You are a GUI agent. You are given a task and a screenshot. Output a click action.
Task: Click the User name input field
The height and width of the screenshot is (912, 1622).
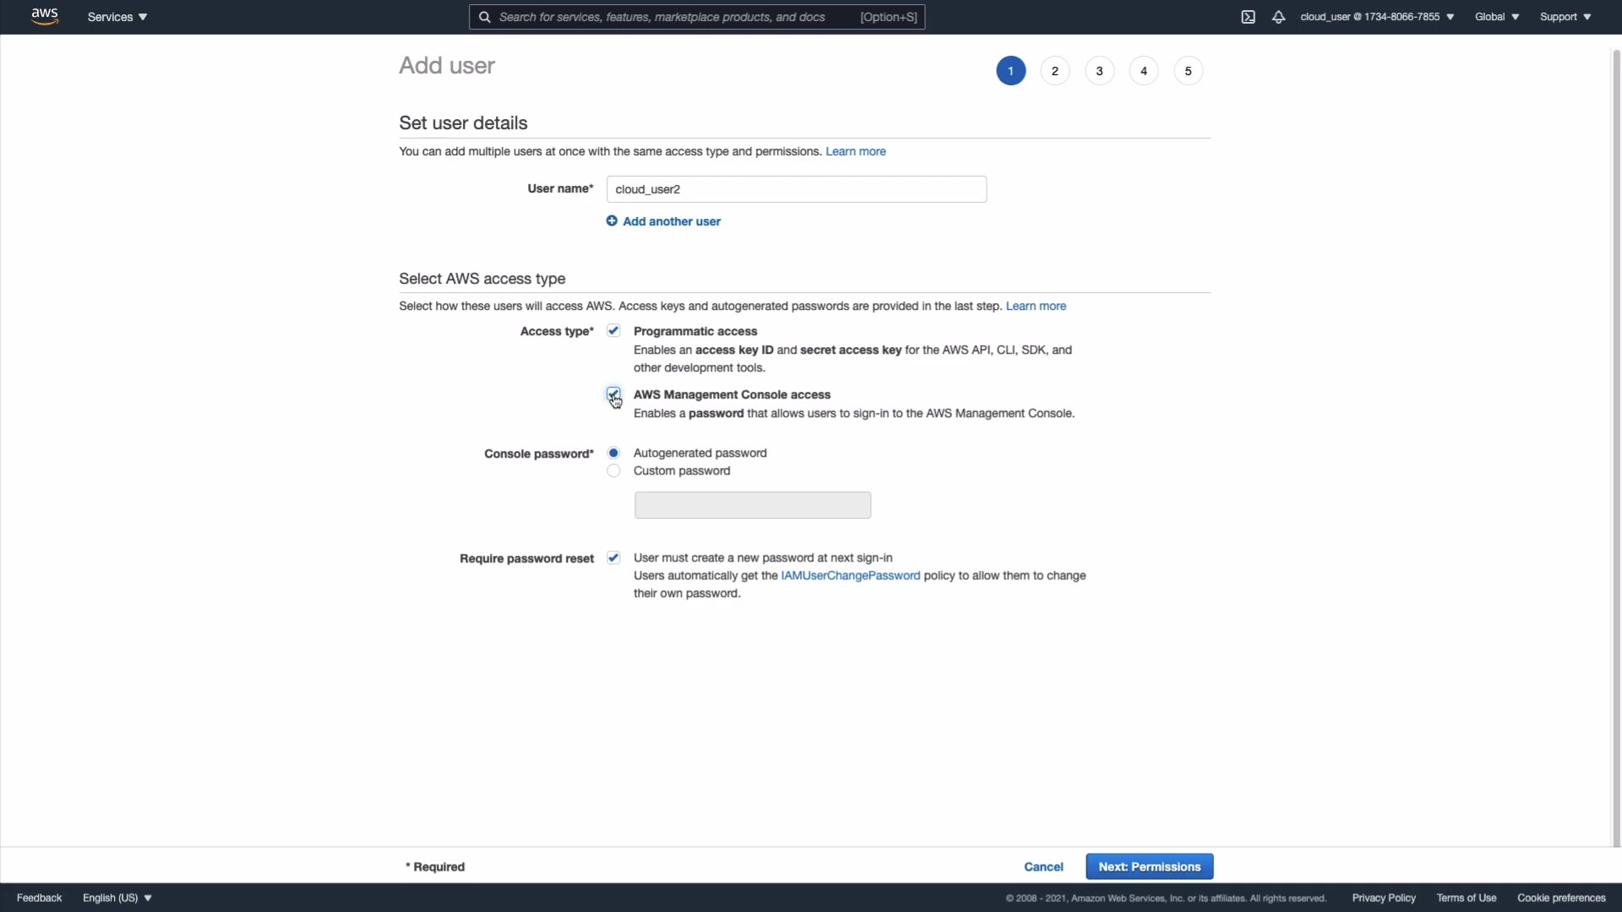point(796,189)
